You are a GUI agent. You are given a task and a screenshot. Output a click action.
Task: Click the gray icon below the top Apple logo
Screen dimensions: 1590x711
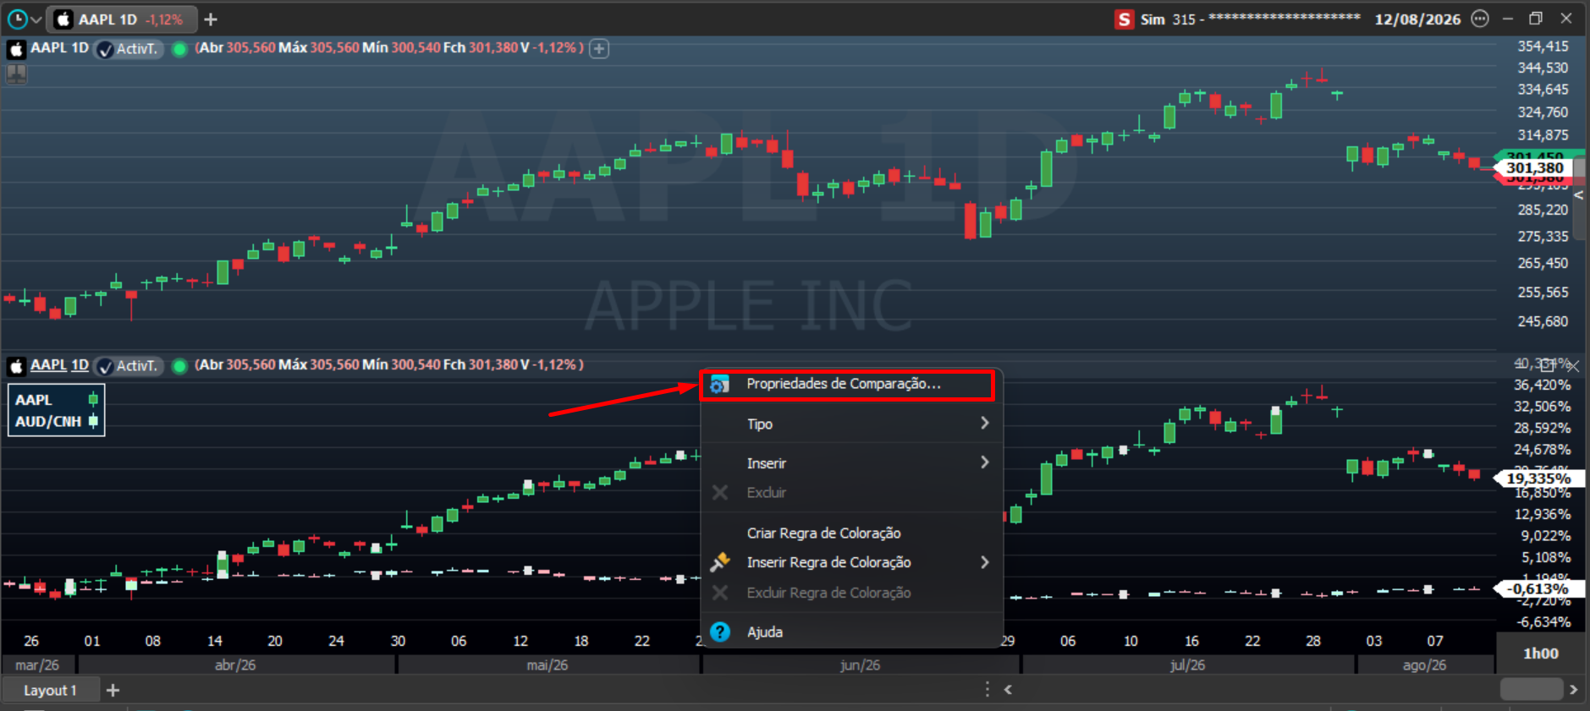pos(16,74)
